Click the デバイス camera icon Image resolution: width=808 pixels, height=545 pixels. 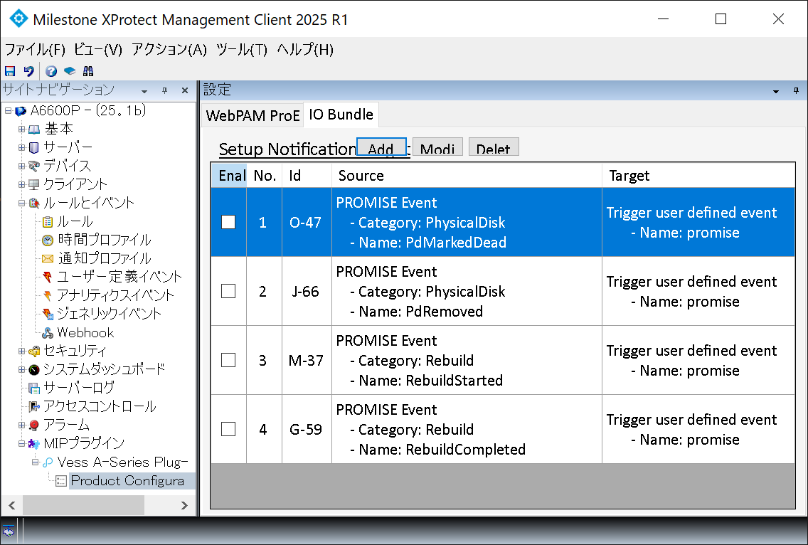pos(34,166)
